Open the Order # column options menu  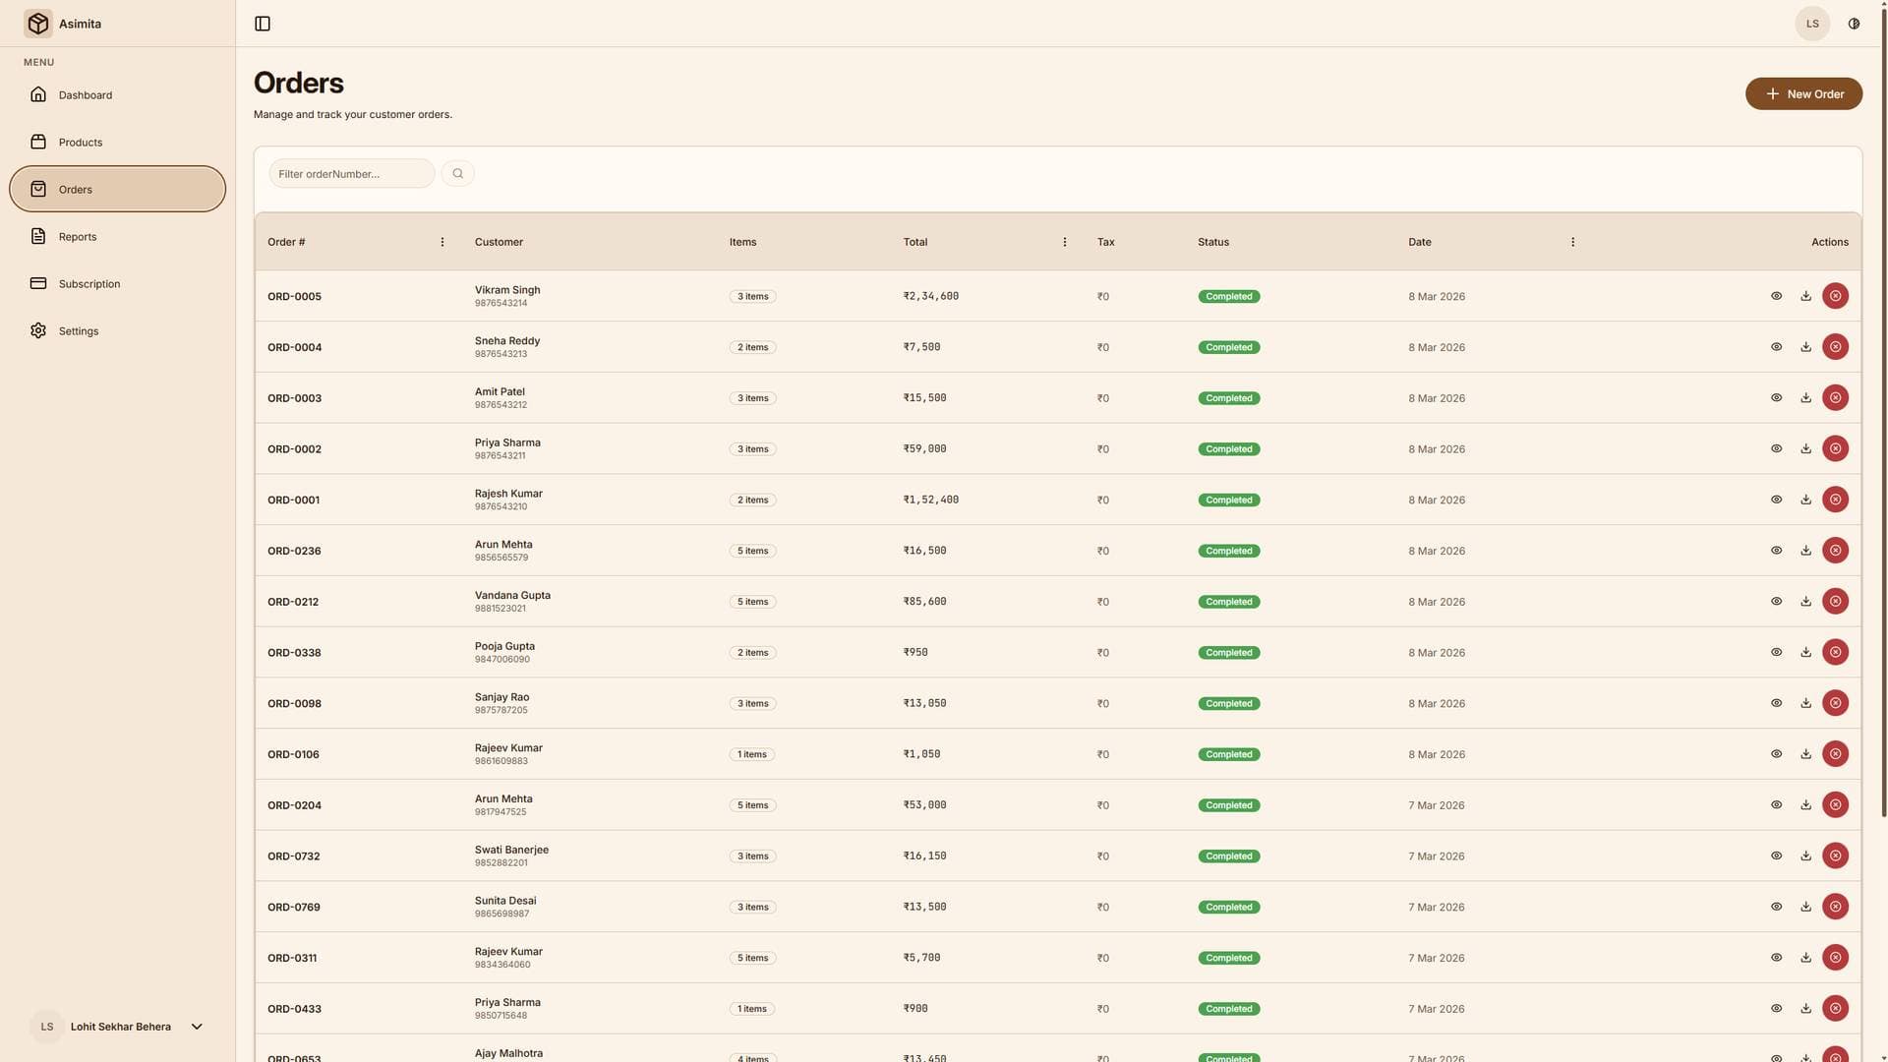point(442,242)
